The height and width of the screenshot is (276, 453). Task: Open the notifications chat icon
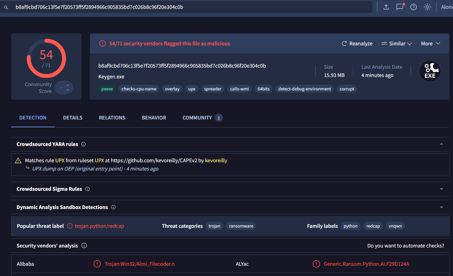pos(400,7)
